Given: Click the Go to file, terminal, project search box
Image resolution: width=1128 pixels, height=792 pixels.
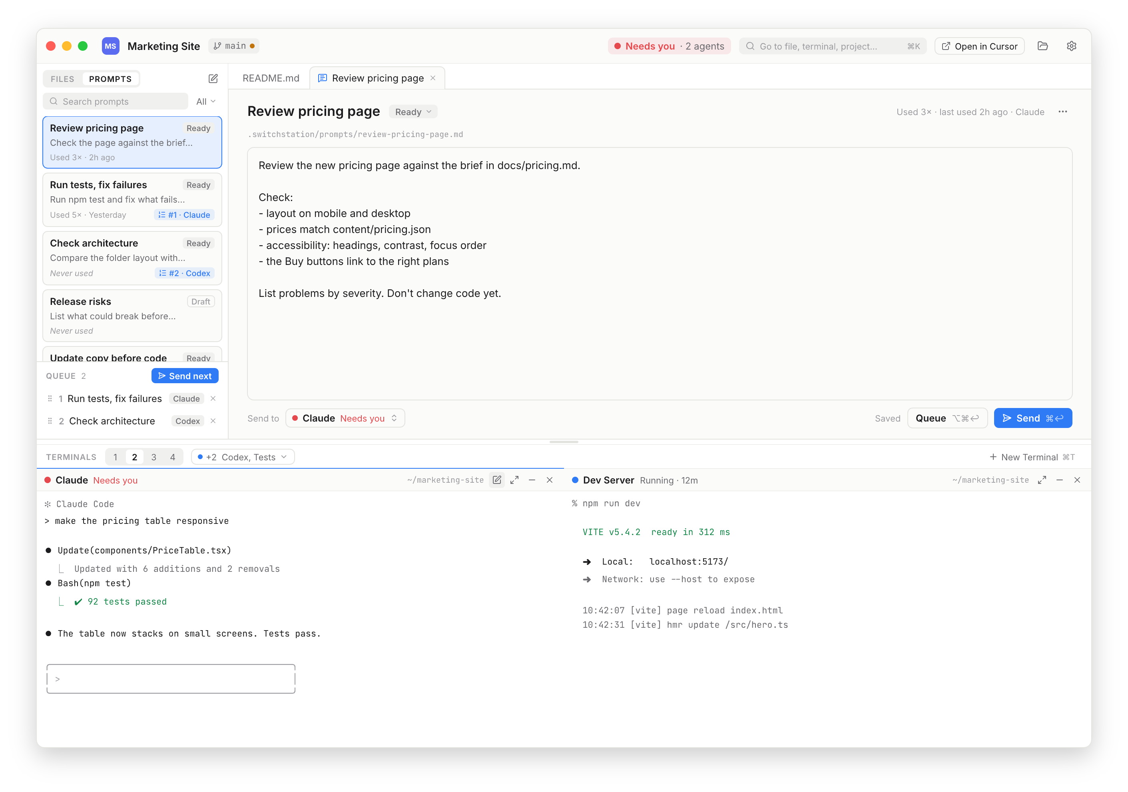Looking at the screenshot, I should [832, 46].
